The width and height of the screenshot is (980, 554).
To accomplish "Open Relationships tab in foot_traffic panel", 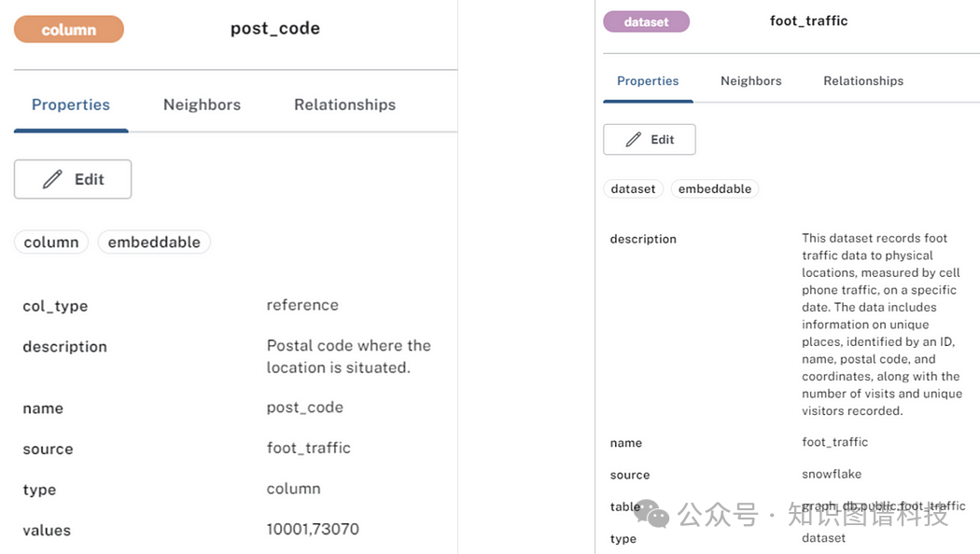I will [863, 81].
